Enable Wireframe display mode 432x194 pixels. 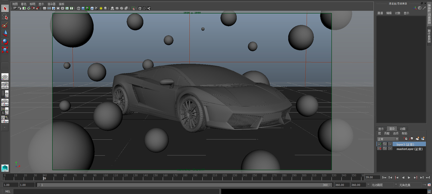[78, 8]
